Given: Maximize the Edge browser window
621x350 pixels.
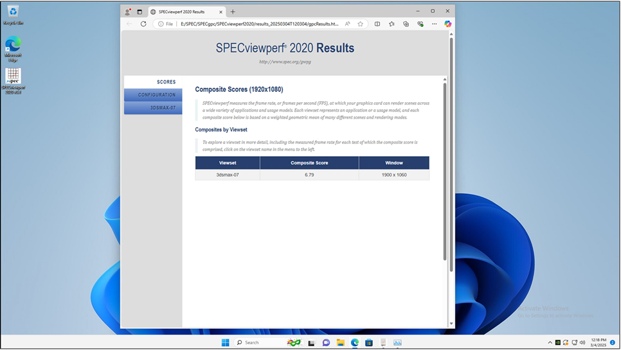Looking at the screenshot, I should click(x=433, y=11).
